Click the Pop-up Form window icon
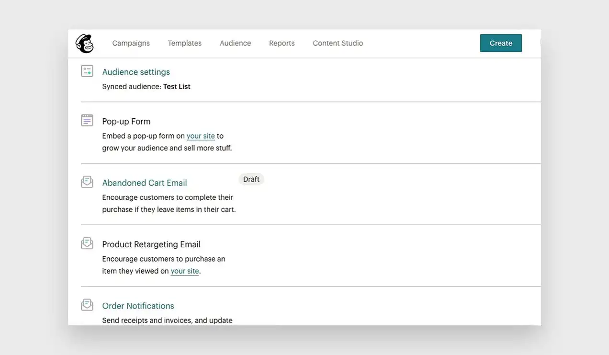Image resolution: width=609 pixels, height=355 pixels. click(x=87, y=120)
